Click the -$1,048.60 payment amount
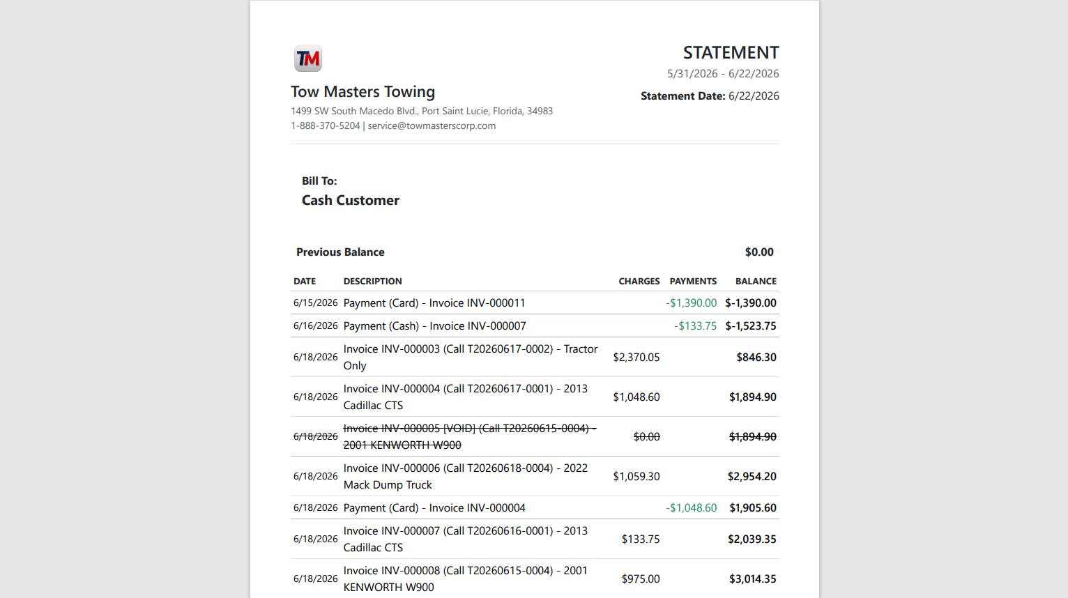Image resolution: width=1068 pixels, height=598 pixels. point(691,508)
